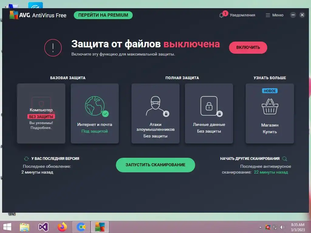Click Подробнее text in Компьютер tile
This screenshot has height=233, width=311.
[41, 128]
